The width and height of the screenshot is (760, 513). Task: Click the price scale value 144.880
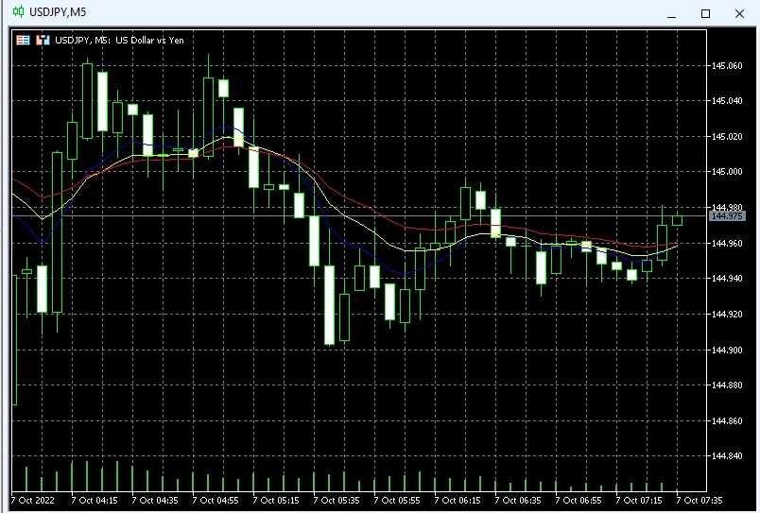(x=727, y=385)
